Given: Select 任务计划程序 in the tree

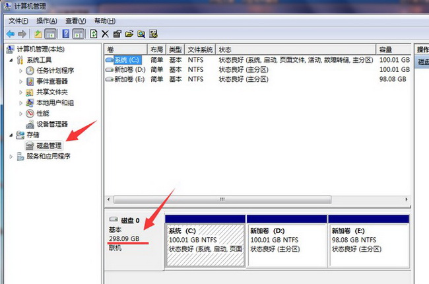Looking at the screenshot, I should (55, 71).
